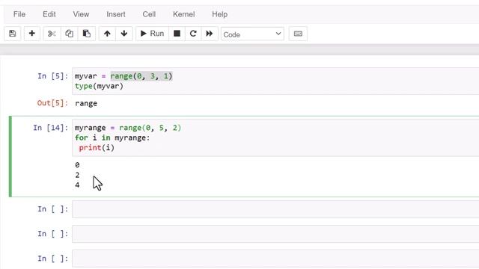The image size is (479, 269).
Task: Open the View menu
Action: pyautogui.click(x=81, y=14)
